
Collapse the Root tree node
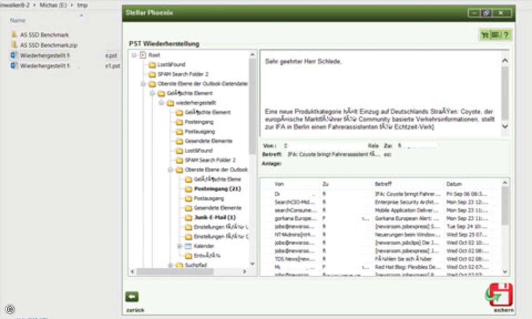coord(134,55)
